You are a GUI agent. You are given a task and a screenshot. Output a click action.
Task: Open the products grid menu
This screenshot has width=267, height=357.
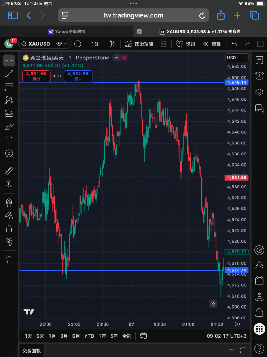click(x=259, y=329)
